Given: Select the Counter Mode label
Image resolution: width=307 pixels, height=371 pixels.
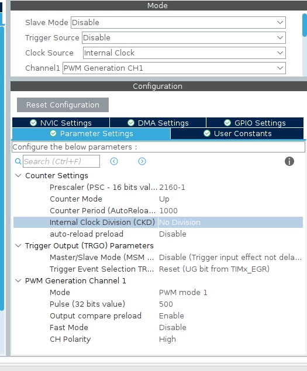Looking at the screenshot, I should pos(76,199).
